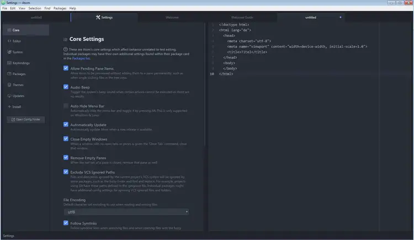The image size is (414, 240).
Task: Uncheck the Audio Beep option
Action: 66,87
